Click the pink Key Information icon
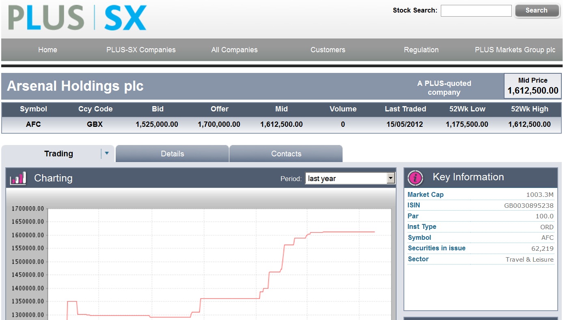563x320 pixels. (416, 177)
